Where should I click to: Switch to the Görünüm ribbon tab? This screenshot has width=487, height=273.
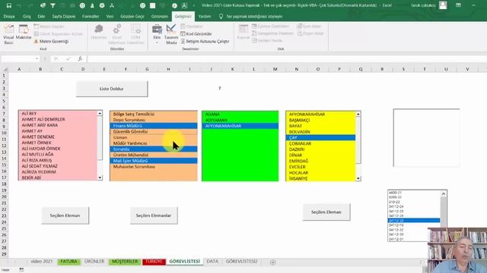tap(159, 17)
